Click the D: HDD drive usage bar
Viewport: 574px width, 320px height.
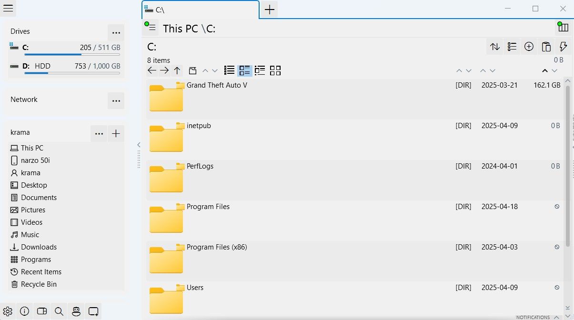72,73
